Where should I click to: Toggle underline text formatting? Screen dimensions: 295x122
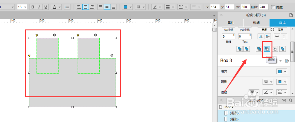(x=45, y=7)
